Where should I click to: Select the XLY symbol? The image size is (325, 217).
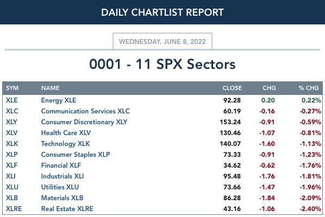click(x=11, y=122)
